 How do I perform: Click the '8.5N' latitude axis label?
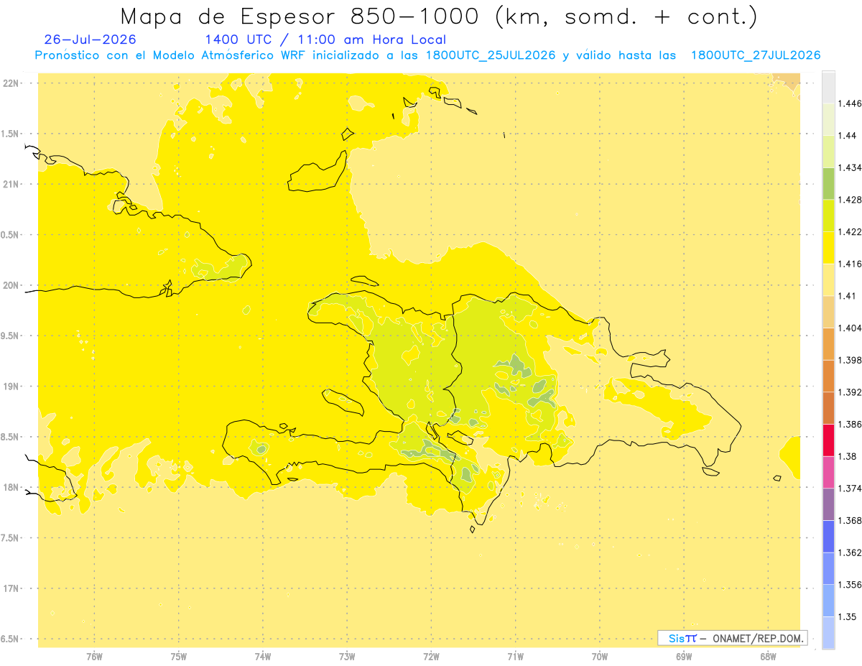point(11,438)
